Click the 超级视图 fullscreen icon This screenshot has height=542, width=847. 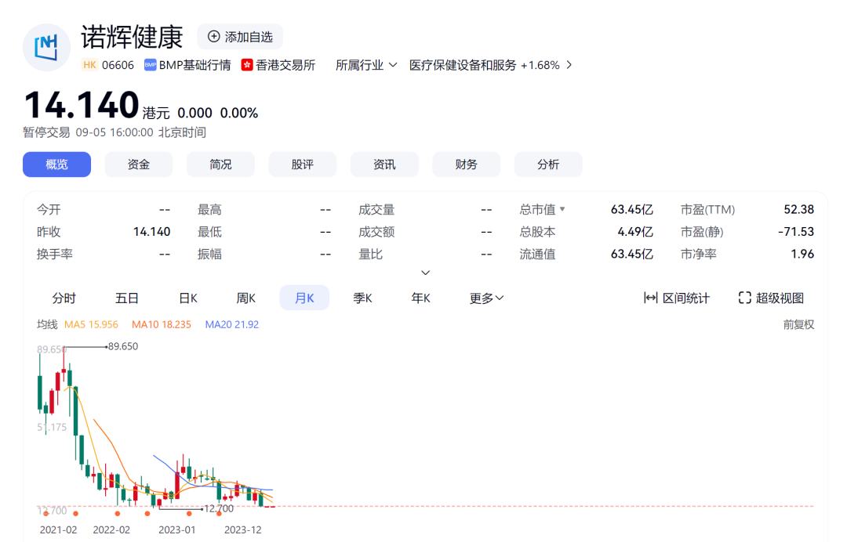point(745,298)
